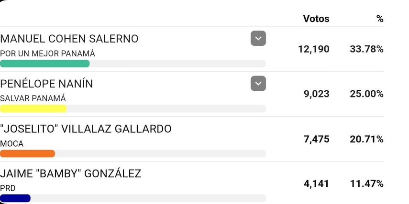
Task: Select "Joselito" Villalaz Gallardo candidate name
Action: tap(86, 129)
